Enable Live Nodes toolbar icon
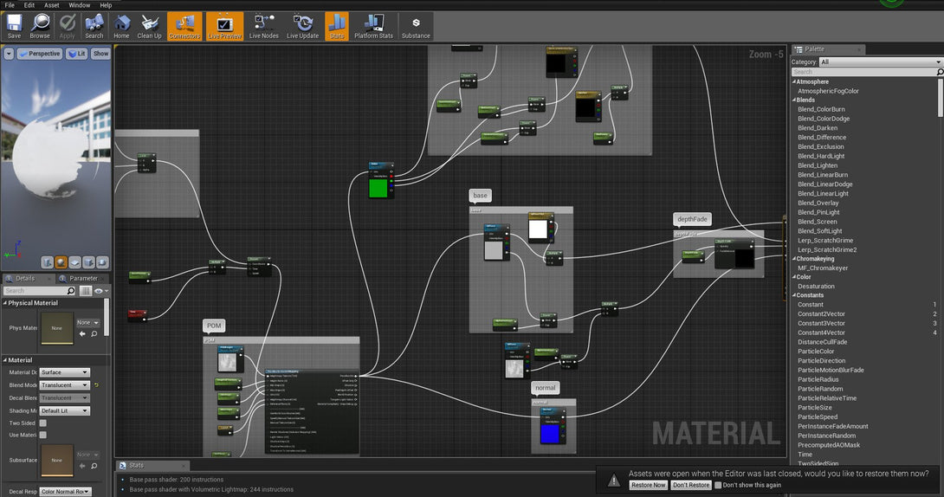Viewport: 944px width, 497px height. 263,27
